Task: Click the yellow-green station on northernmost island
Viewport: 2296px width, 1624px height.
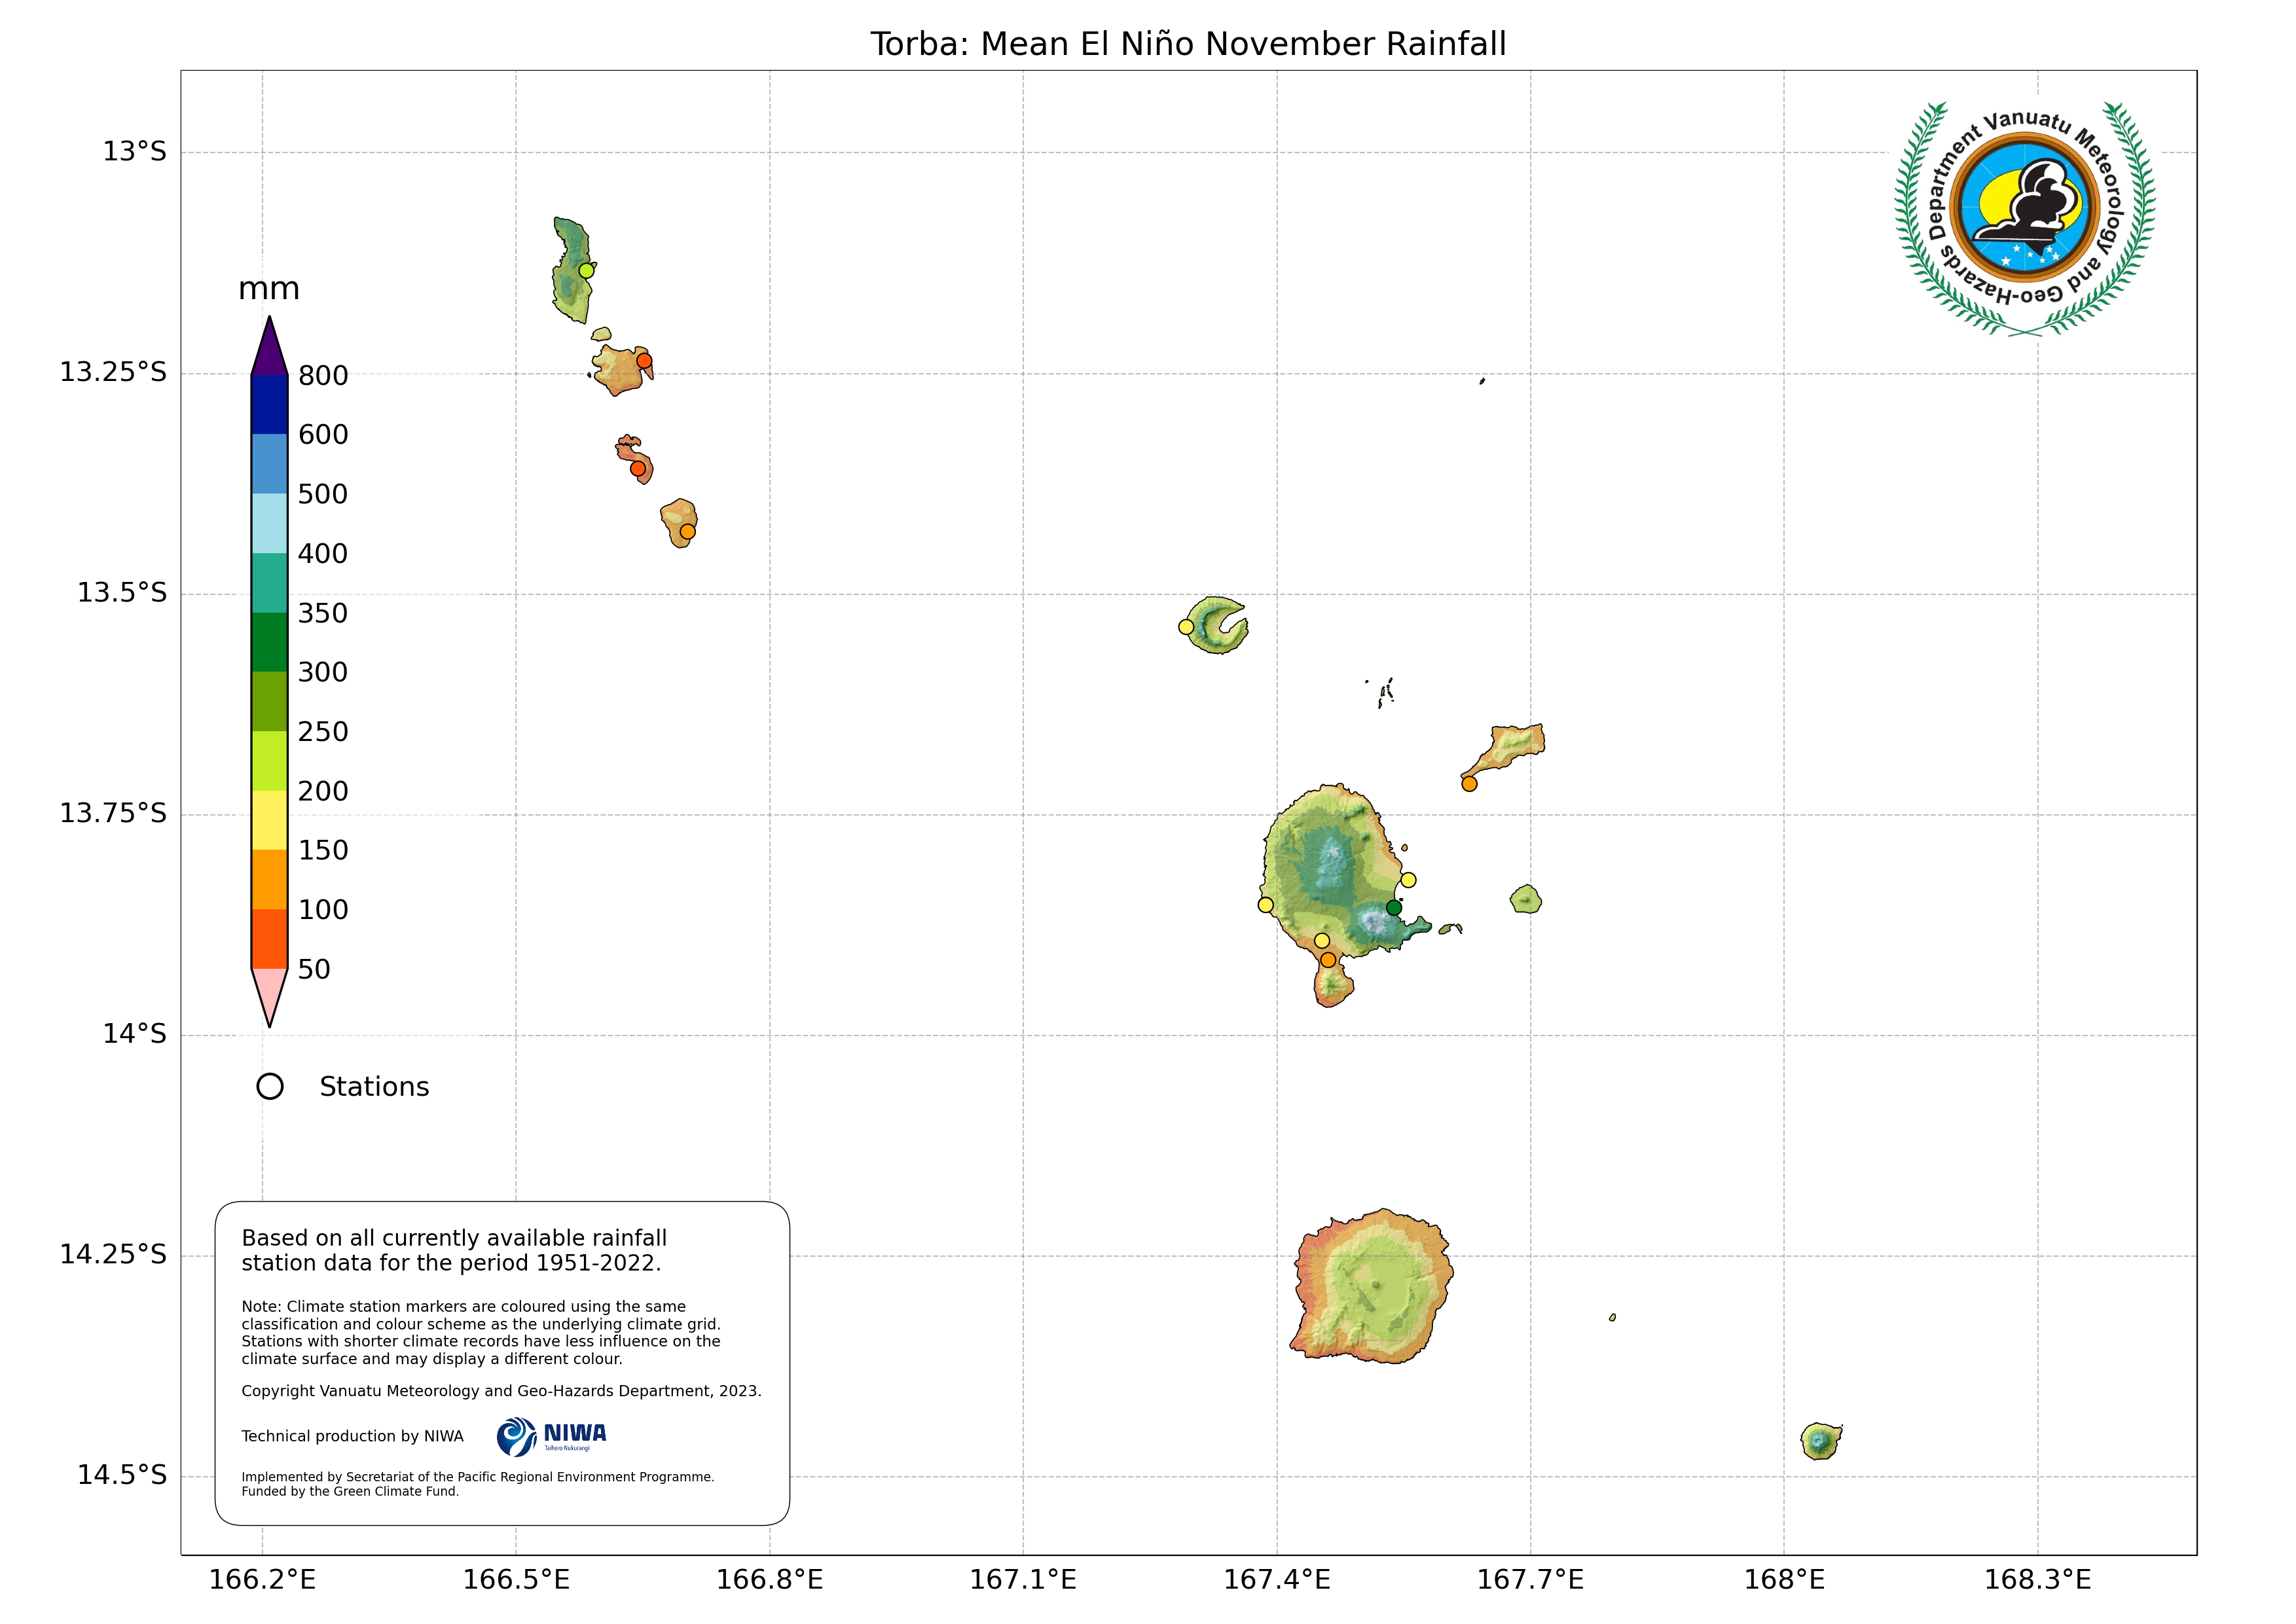Action: pyautogui.click(x=586, y=270)
